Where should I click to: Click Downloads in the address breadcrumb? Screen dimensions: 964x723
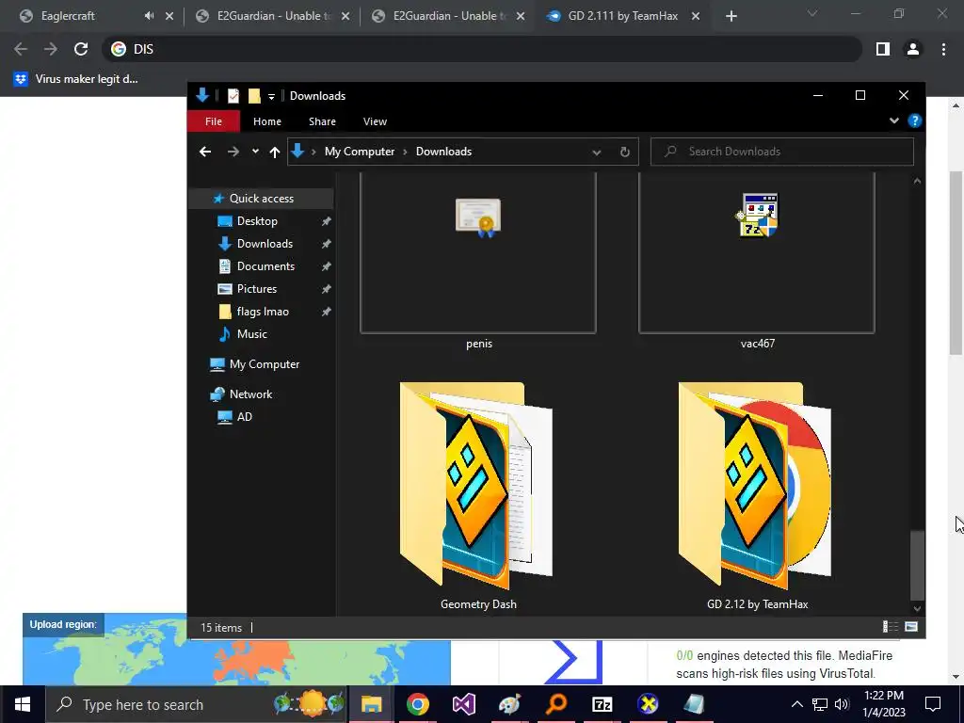(443, 152)
